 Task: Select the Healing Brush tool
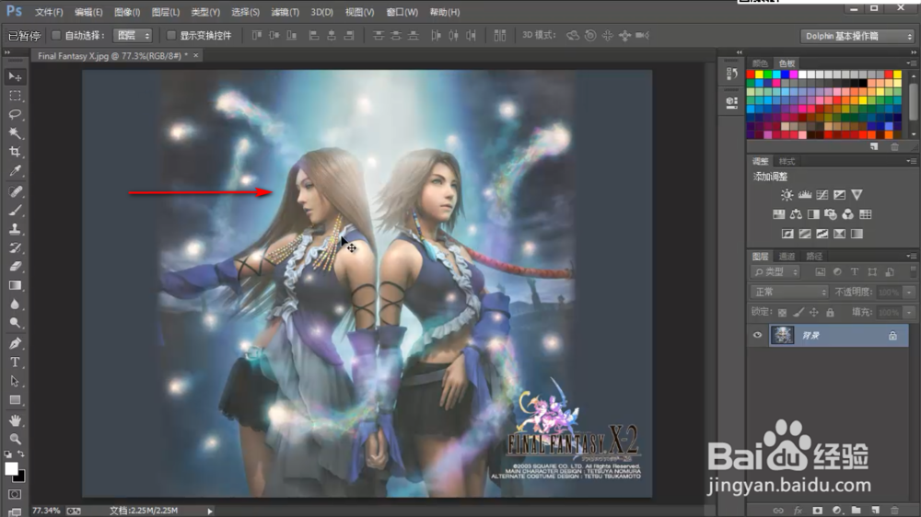point(16,191)
